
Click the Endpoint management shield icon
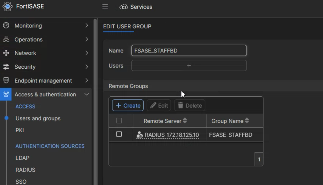tap(6, 80)
